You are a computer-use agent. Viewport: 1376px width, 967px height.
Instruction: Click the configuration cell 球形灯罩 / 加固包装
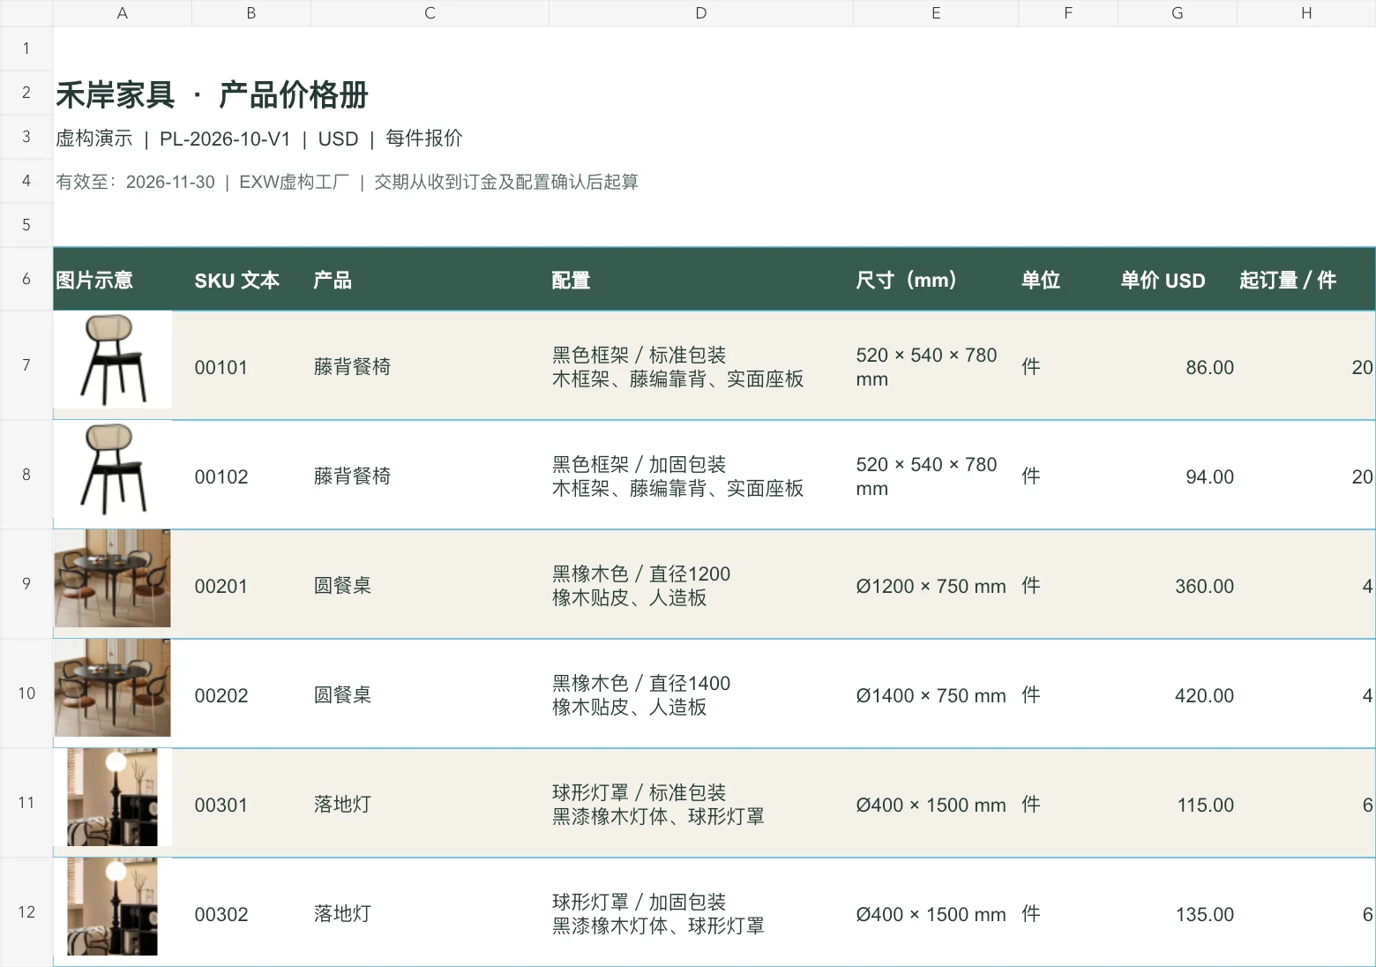[701, 913]
